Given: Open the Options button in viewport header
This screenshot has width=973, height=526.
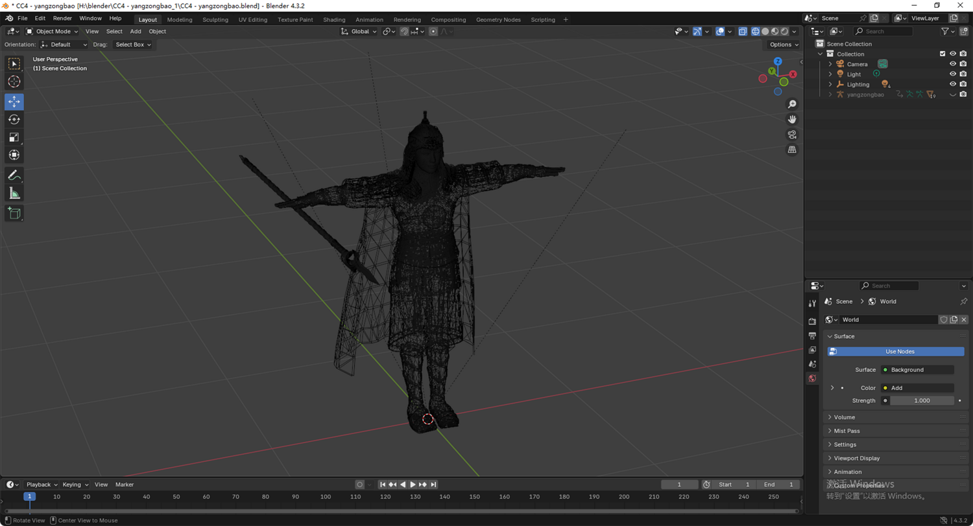Looking at the screenshot, I should (784, 45).
